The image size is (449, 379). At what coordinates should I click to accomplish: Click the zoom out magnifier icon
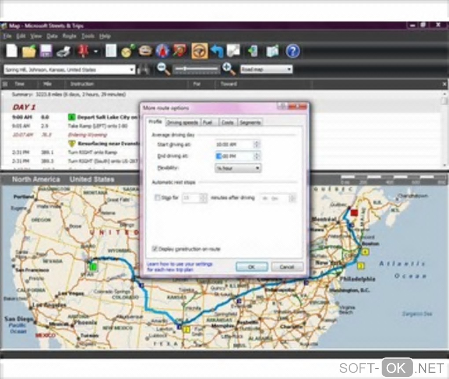[x=163, y=69]
